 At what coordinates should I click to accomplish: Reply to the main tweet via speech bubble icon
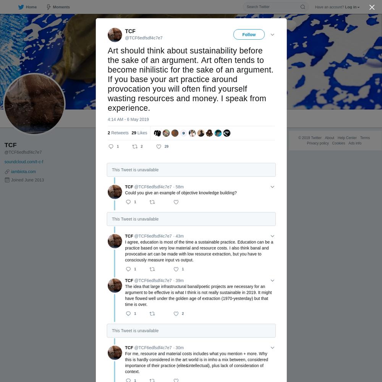click(111, 146)
